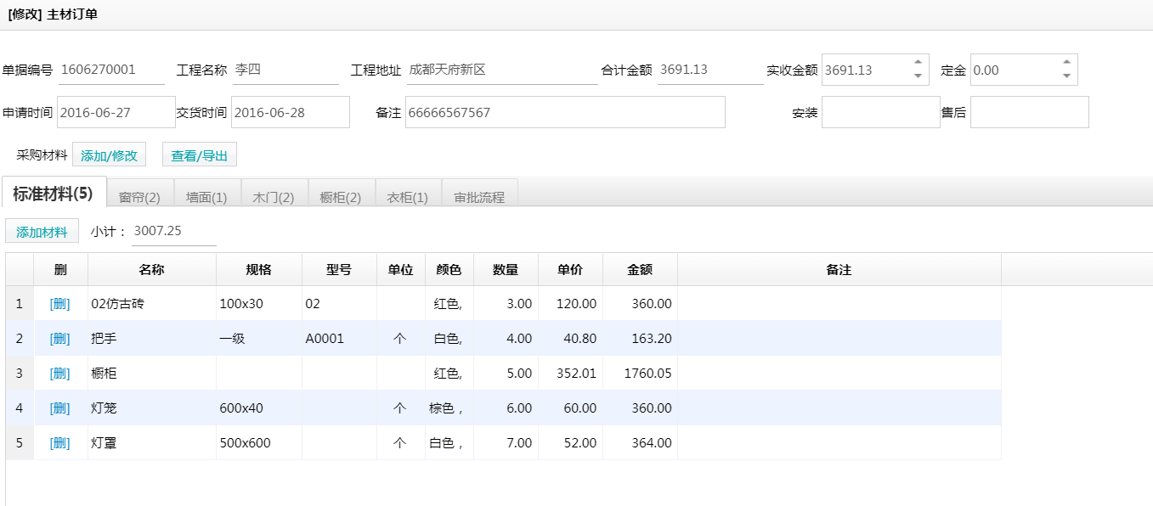This screenshot has height=506, width=1153.
Task: Increase 定金 value using up arrow
Action: (1066, 62)
